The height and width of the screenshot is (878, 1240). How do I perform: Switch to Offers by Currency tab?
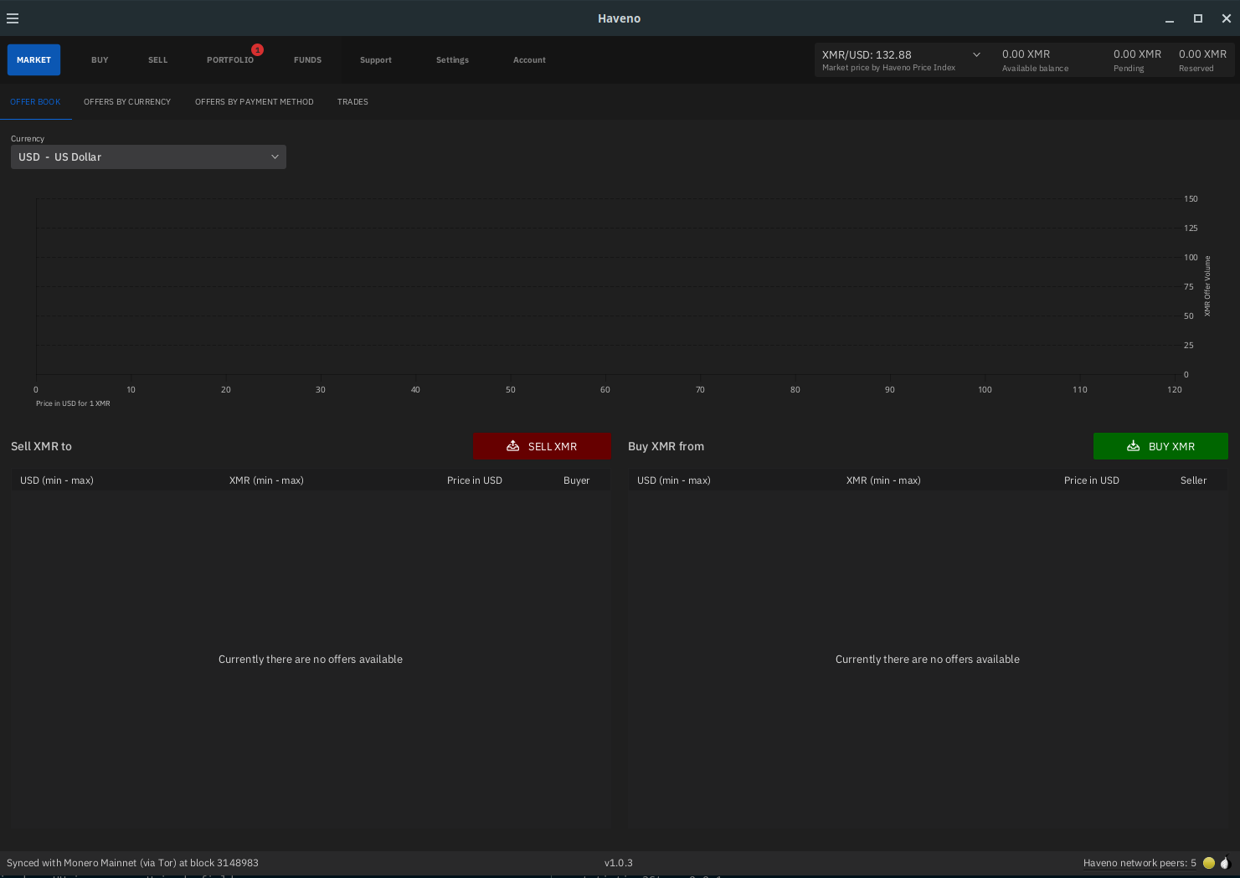[127, 102]
